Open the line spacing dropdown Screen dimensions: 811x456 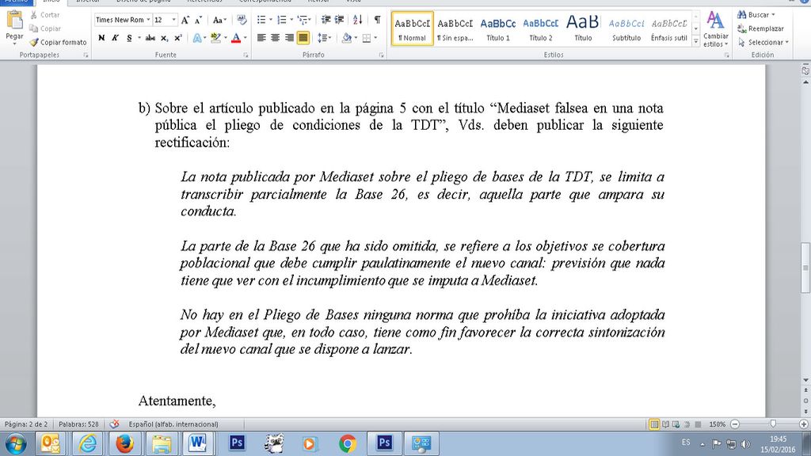pos(324,38)
